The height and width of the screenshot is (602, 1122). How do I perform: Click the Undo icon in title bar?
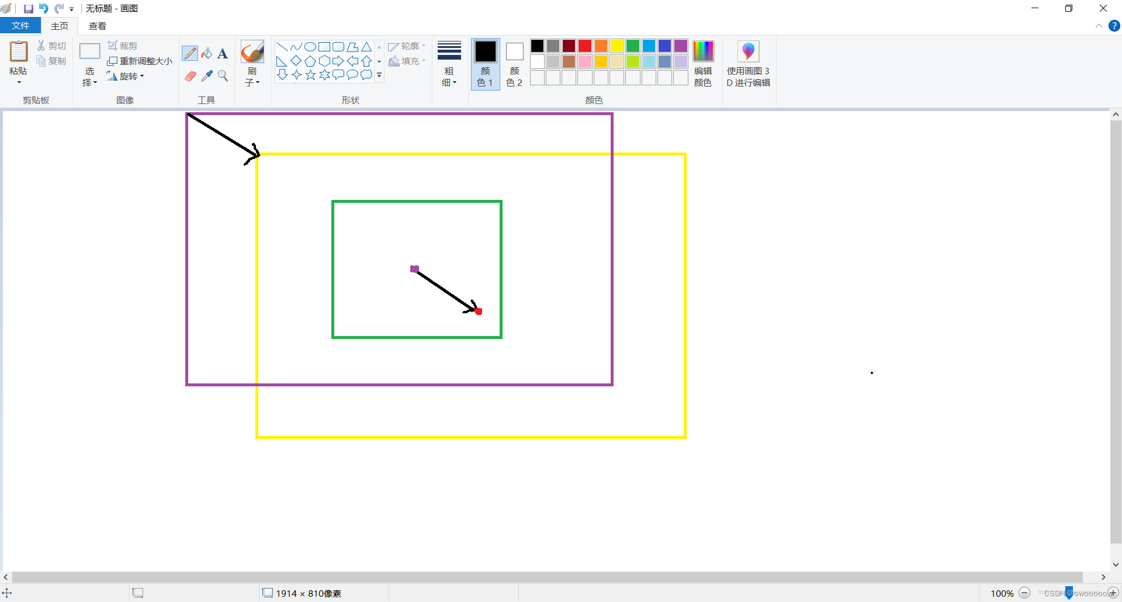point(43,9)
